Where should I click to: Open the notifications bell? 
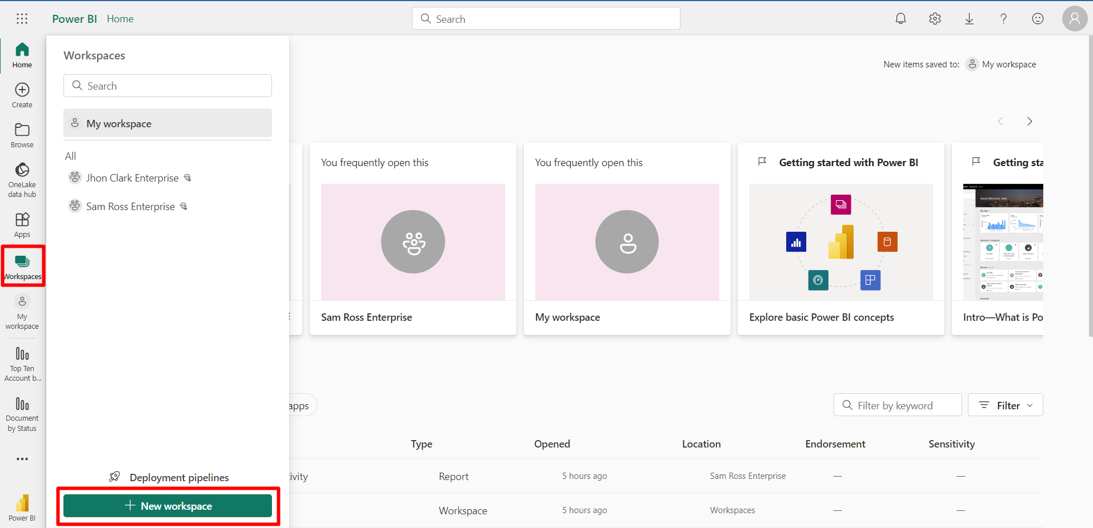pos(900,19)
